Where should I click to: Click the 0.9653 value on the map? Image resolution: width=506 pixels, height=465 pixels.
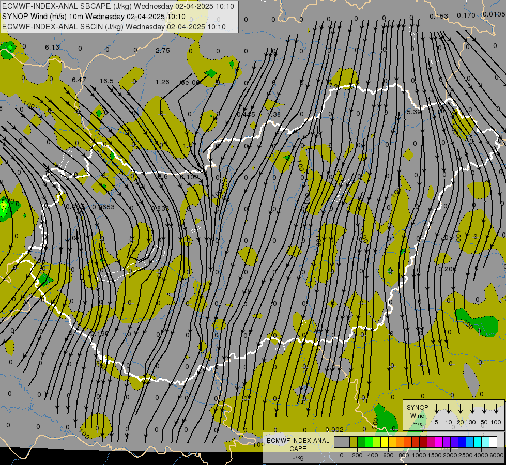click(103, 207)
